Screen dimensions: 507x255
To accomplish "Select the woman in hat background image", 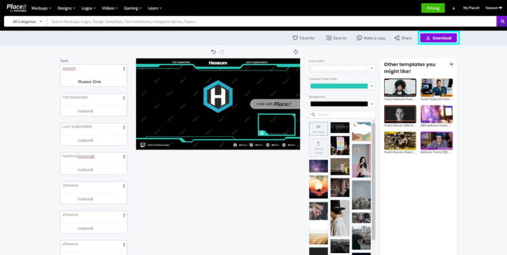I will tap(339, 218).
